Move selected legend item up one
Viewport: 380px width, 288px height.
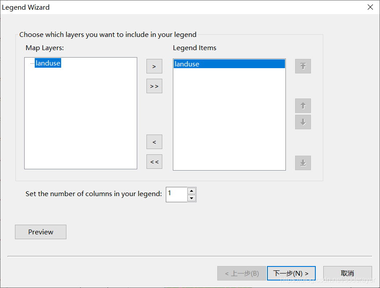coord(303,106)
